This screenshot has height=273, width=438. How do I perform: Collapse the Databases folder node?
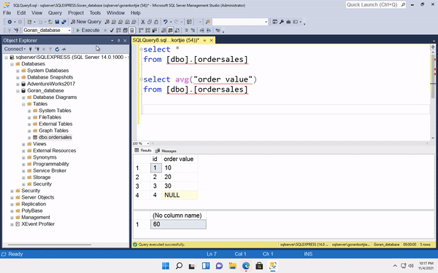click(x=12, y=64)
